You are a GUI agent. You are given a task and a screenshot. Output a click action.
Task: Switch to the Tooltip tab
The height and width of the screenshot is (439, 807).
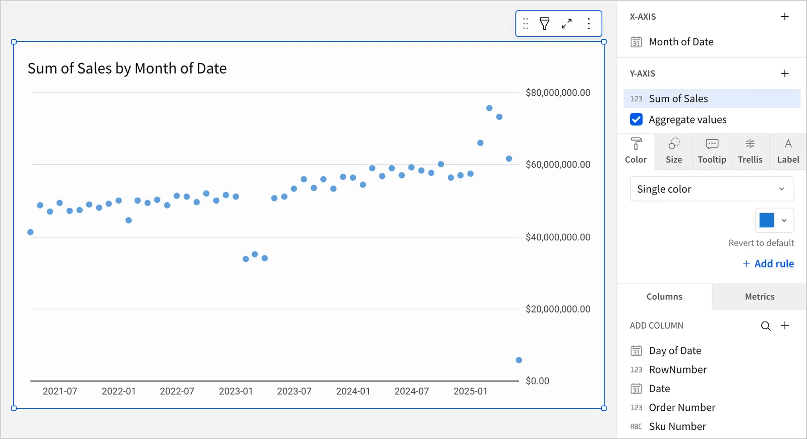click(x=712, y=151)
